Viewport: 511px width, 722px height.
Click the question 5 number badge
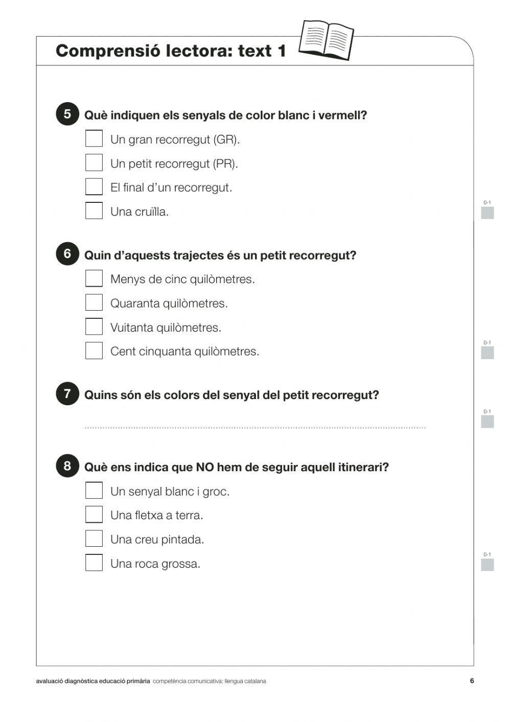pos(67,114)
